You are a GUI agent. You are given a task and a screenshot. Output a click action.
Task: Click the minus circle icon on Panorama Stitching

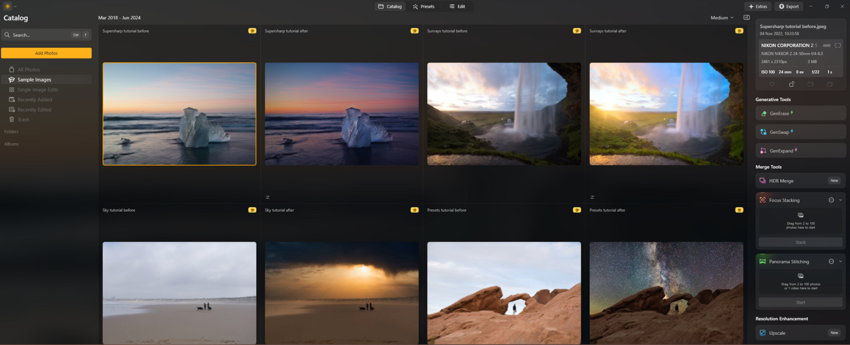coord(831,262)
